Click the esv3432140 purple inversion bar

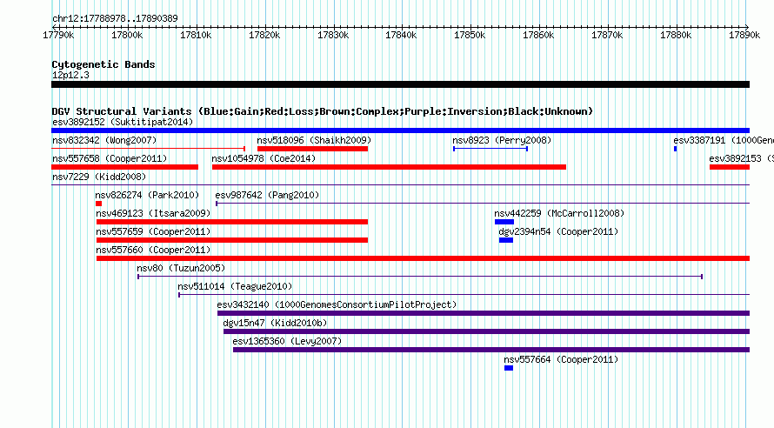coord(484,313)
